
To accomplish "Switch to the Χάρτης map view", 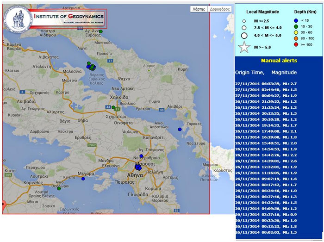I will (x=198, y=9).
